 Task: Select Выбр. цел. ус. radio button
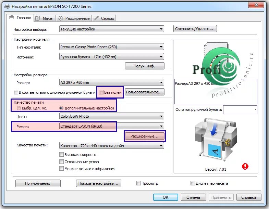[19, 108]
